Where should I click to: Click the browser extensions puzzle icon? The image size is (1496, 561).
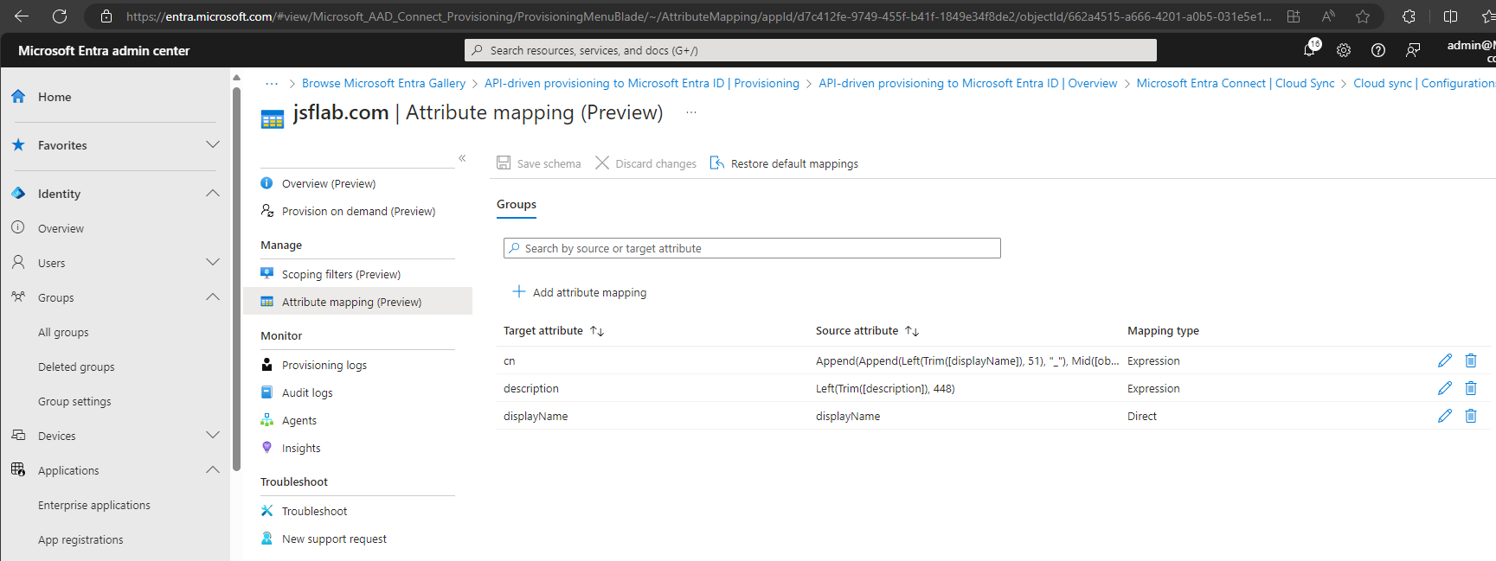(x=1409, y=16)
